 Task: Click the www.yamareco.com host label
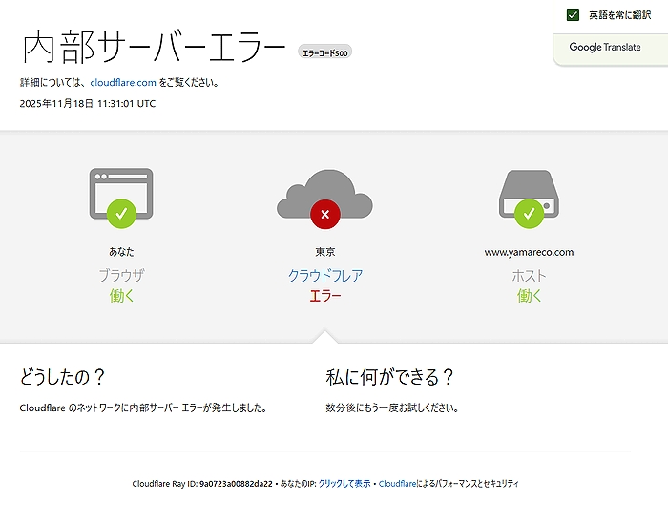click(529, 253)
